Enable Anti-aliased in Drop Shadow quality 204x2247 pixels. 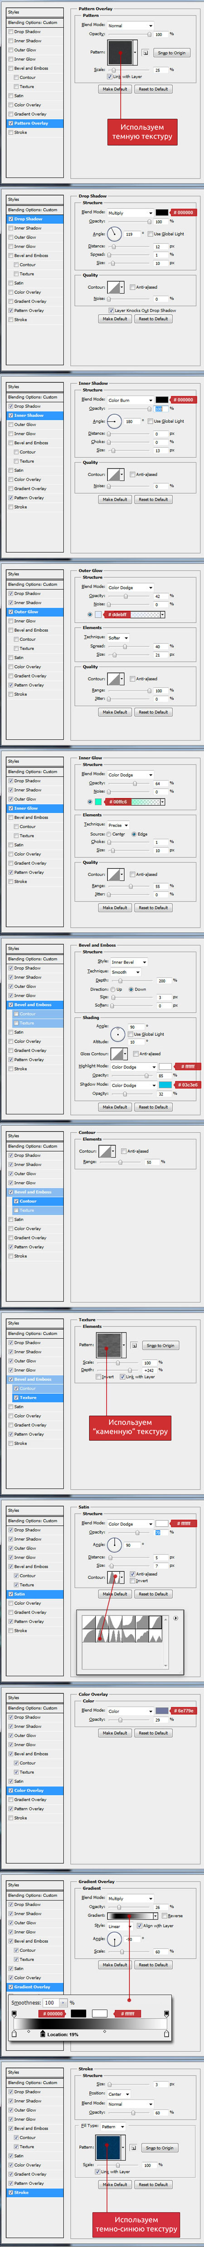click(131, 287)
